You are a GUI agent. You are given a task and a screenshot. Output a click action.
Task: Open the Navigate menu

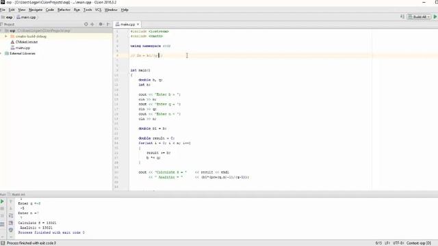[36, 10]
